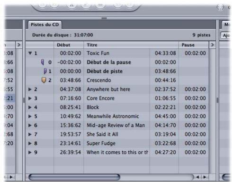
Task: Click the track list scroll left arrow
Action: 197,177
